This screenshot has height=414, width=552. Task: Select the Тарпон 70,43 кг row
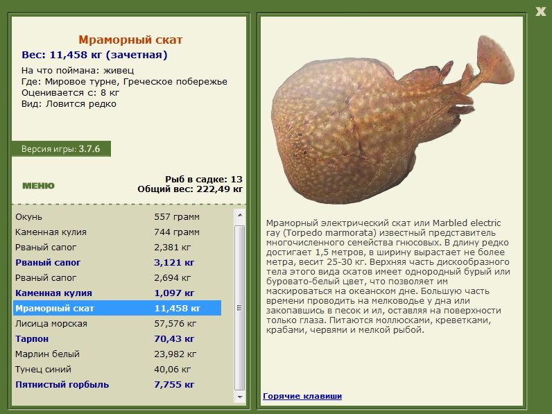pos(117,338)
